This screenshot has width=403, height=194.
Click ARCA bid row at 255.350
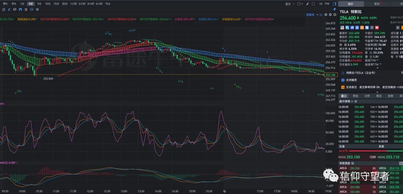tap(357, 168)
